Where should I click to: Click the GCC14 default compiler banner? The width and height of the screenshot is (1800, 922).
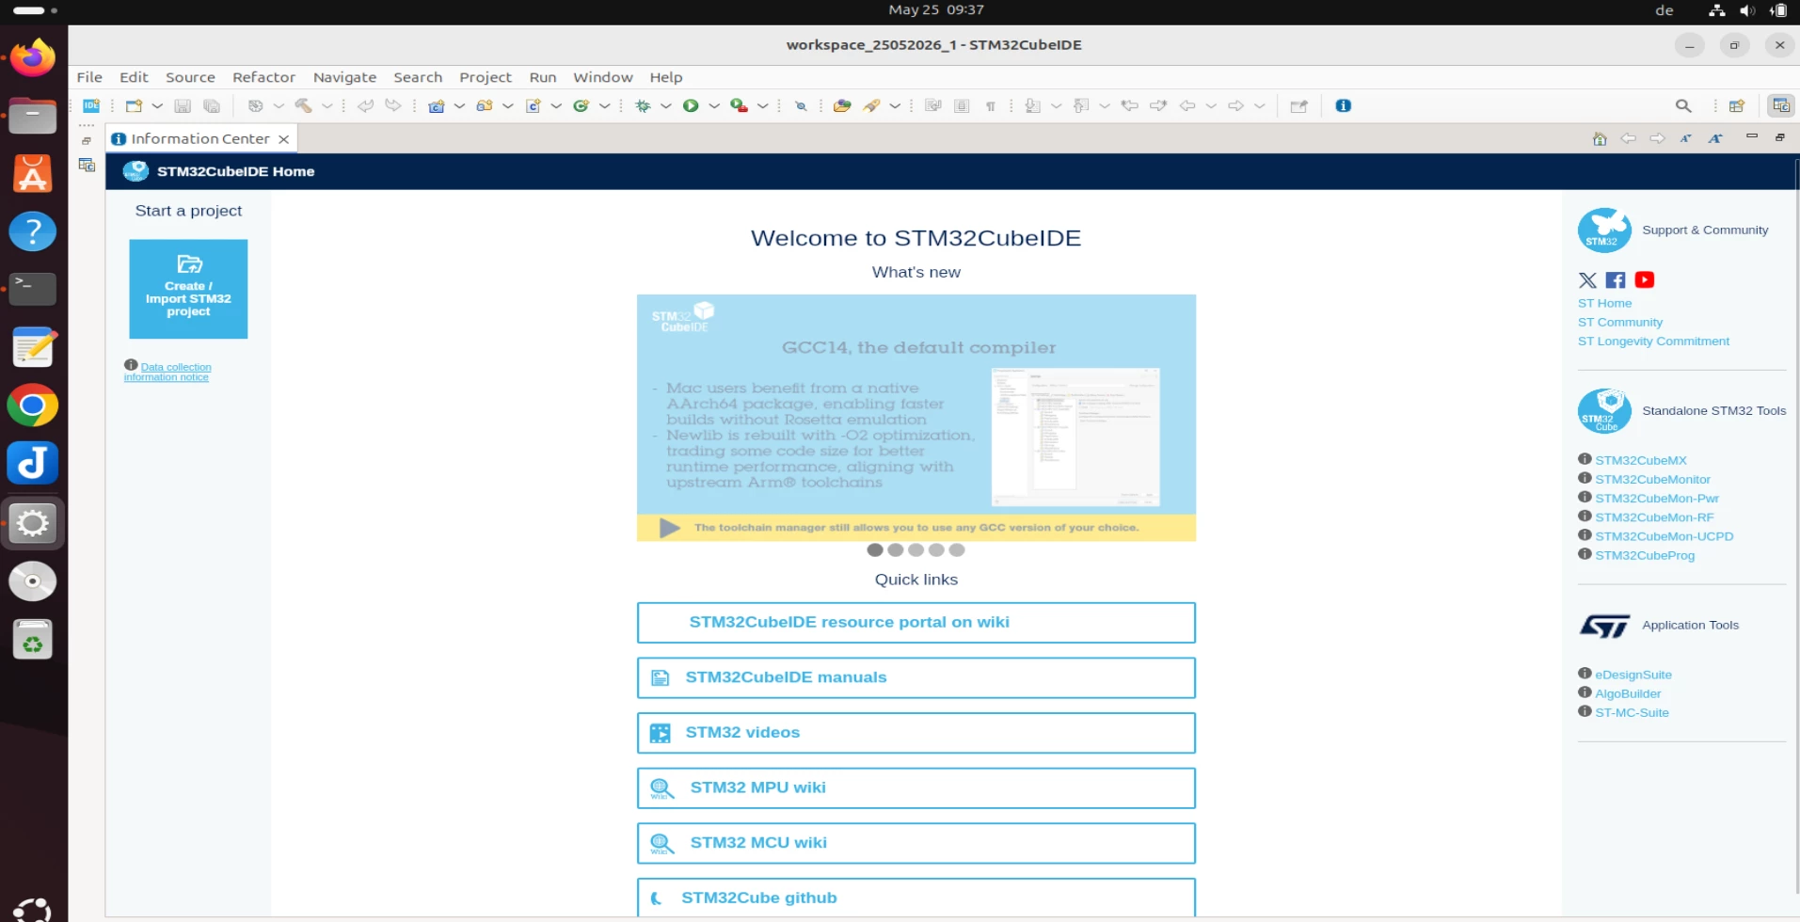[916, 418]
